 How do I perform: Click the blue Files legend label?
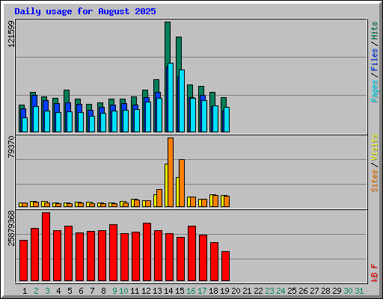375,60
